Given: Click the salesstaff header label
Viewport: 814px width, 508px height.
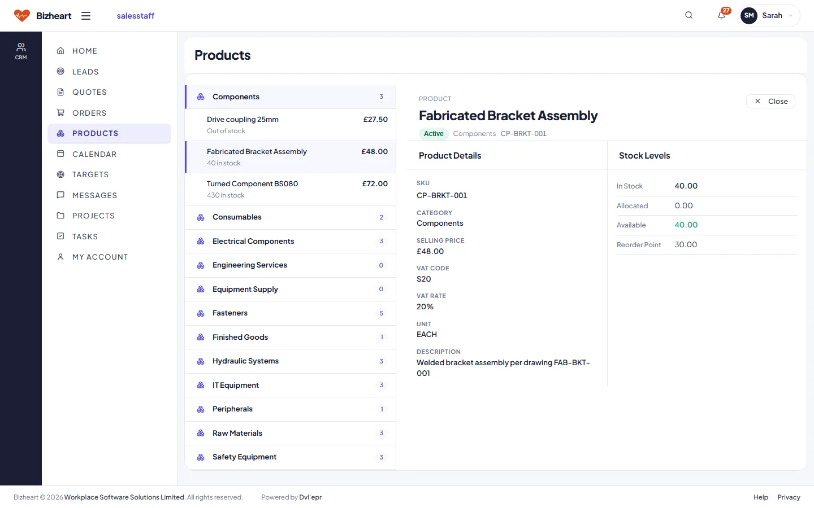Looking at the screenshot, I should coord(136,16).
